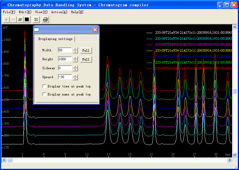Increase Upward value with up spinner arrow
This screenshot has width=239, height=170.
click(75, 76)
